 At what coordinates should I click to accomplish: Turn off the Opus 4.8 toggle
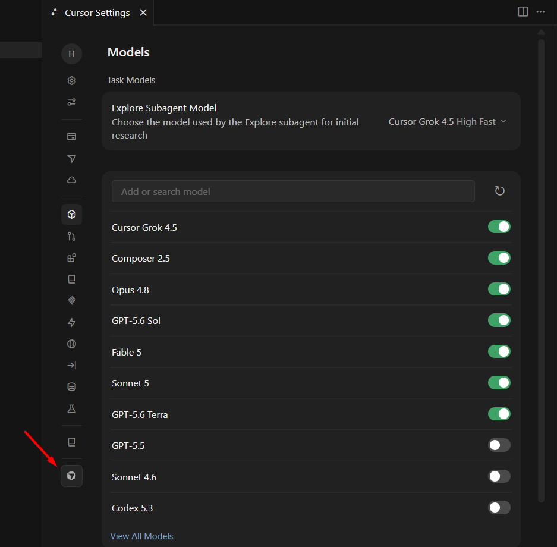point(499,289)
